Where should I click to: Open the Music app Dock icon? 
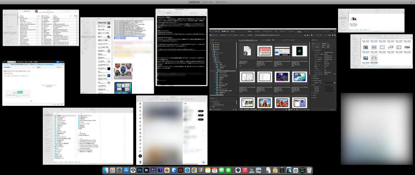click(245, 170)
